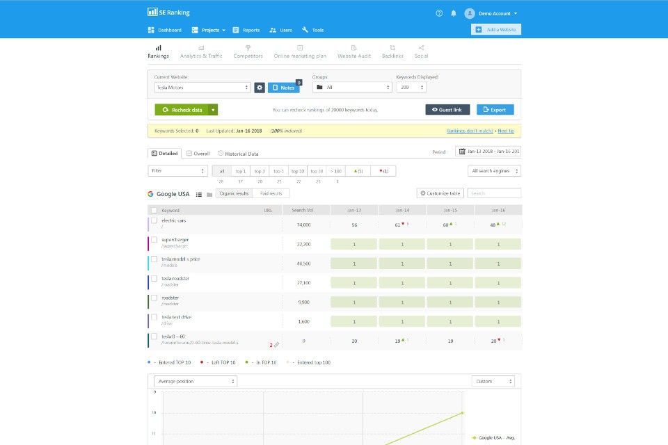This screenshot has width=668, height=445.
Task: Open the help question mark icon
Action: coord(439,13)
